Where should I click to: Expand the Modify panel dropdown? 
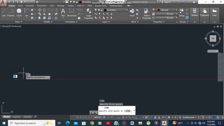click(48, 22)
